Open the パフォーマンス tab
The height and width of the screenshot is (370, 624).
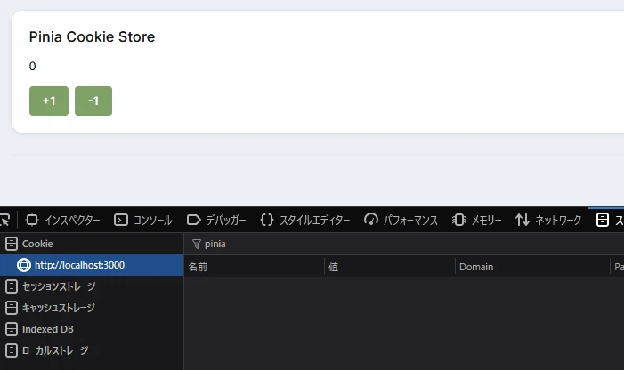coord(401,220)
